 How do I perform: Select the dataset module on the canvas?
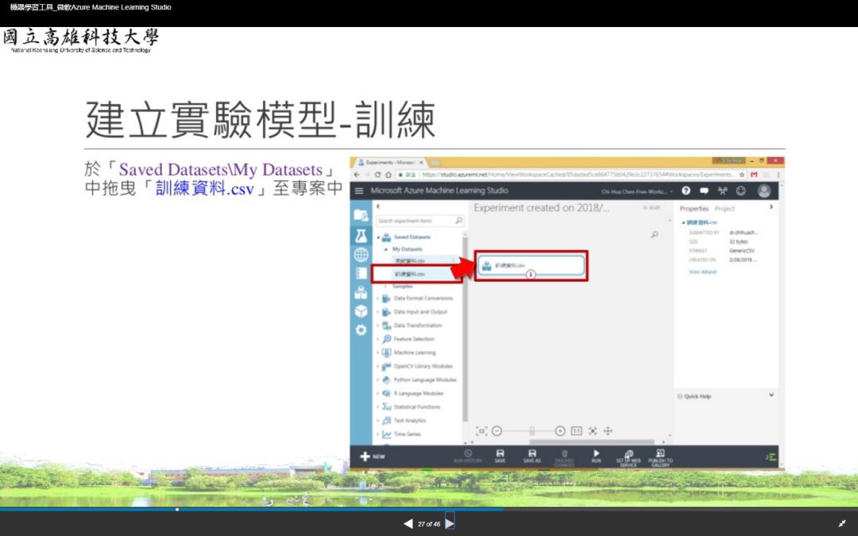tap(531, 266)
